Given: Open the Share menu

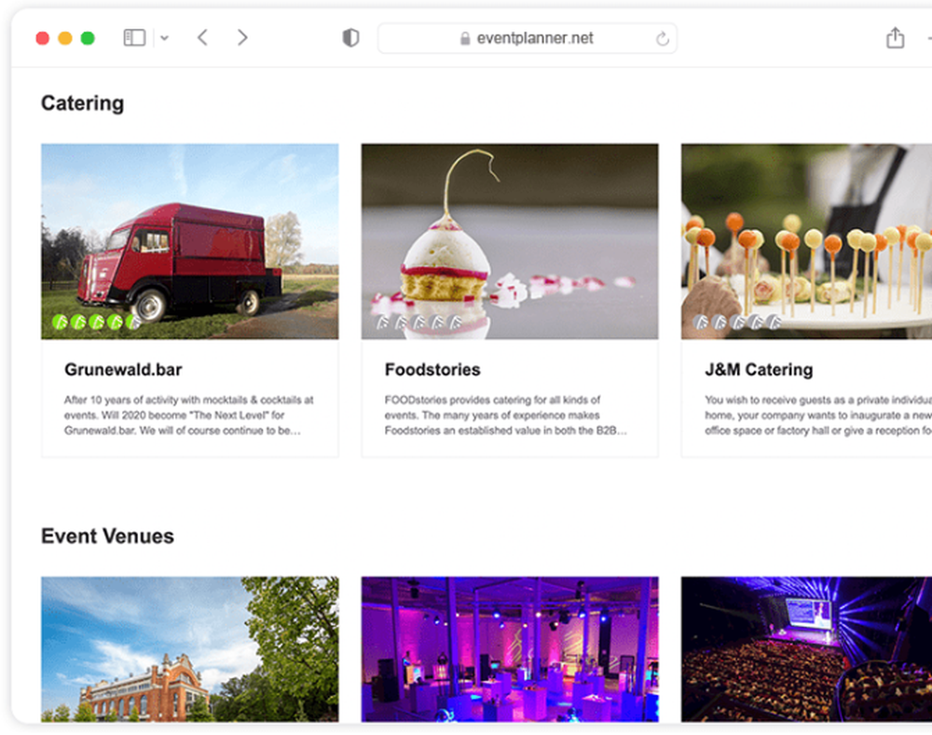Looking at the screenshot, I should pyautogui.click(x=895, y=37).
